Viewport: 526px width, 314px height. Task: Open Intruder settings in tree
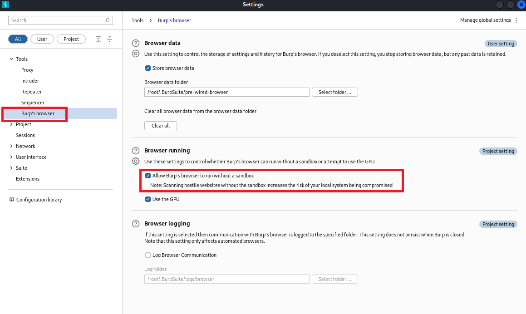point(30,81)
